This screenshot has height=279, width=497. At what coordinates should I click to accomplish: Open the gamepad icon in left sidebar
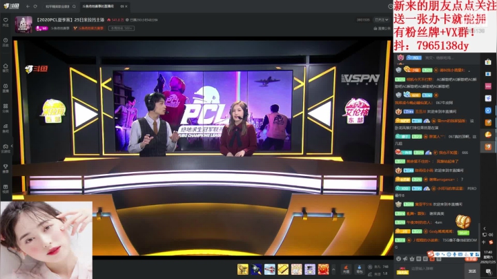click(6, 148)
